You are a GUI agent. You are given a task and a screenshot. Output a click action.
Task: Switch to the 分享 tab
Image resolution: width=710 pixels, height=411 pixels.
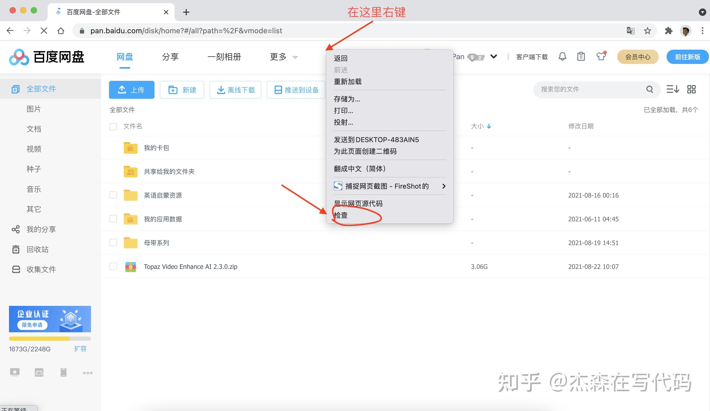[x=170, y=57]
